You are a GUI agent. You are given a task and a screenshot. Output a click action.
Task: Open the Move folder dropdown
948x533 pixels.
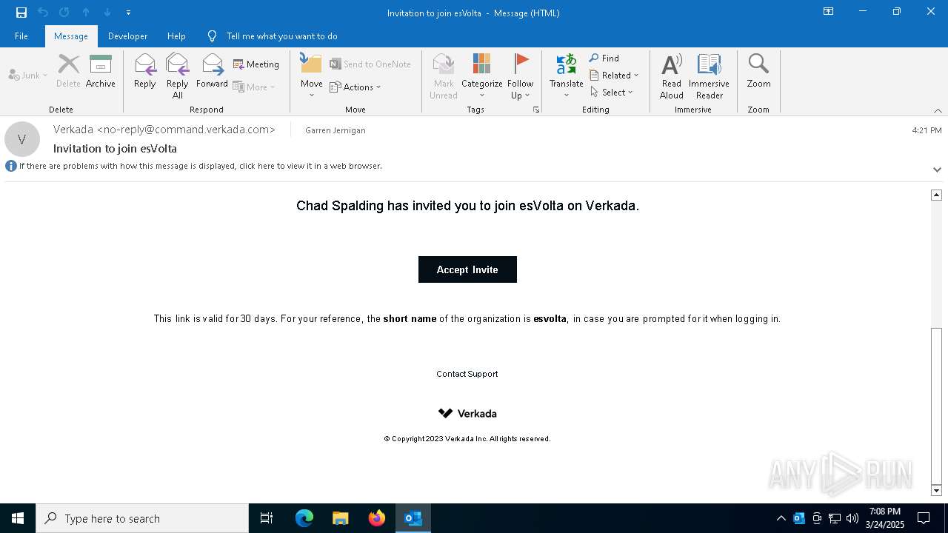[312, 76]
